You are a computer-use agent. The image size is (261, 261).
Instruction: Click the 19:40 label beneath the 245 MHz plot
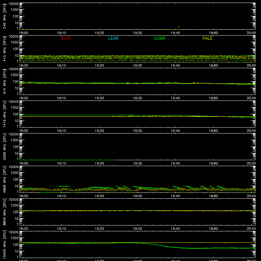click(176, 33)
